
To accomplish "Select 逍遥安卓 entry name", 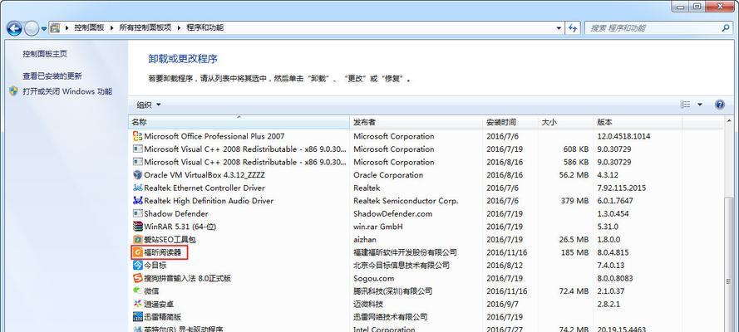I will (x=159, y=305).
